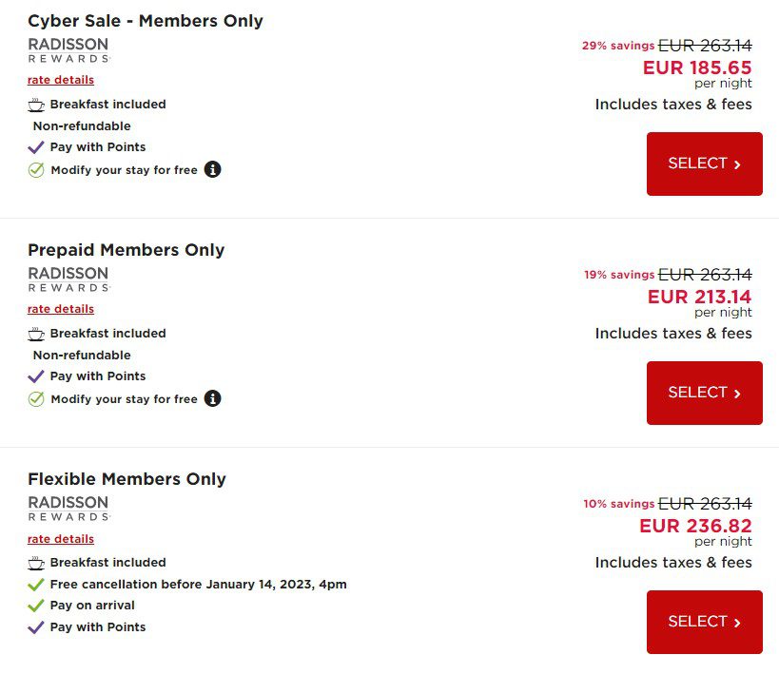Click the breakfast cup icon under Prepaid Members Only
Screen dimensions: 779x674
pos(36,334)
